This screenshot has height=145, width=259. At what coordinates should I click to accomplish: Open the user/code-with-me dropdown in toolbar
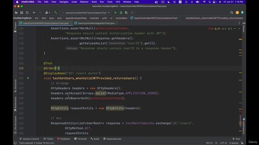(x=48, y=12)
